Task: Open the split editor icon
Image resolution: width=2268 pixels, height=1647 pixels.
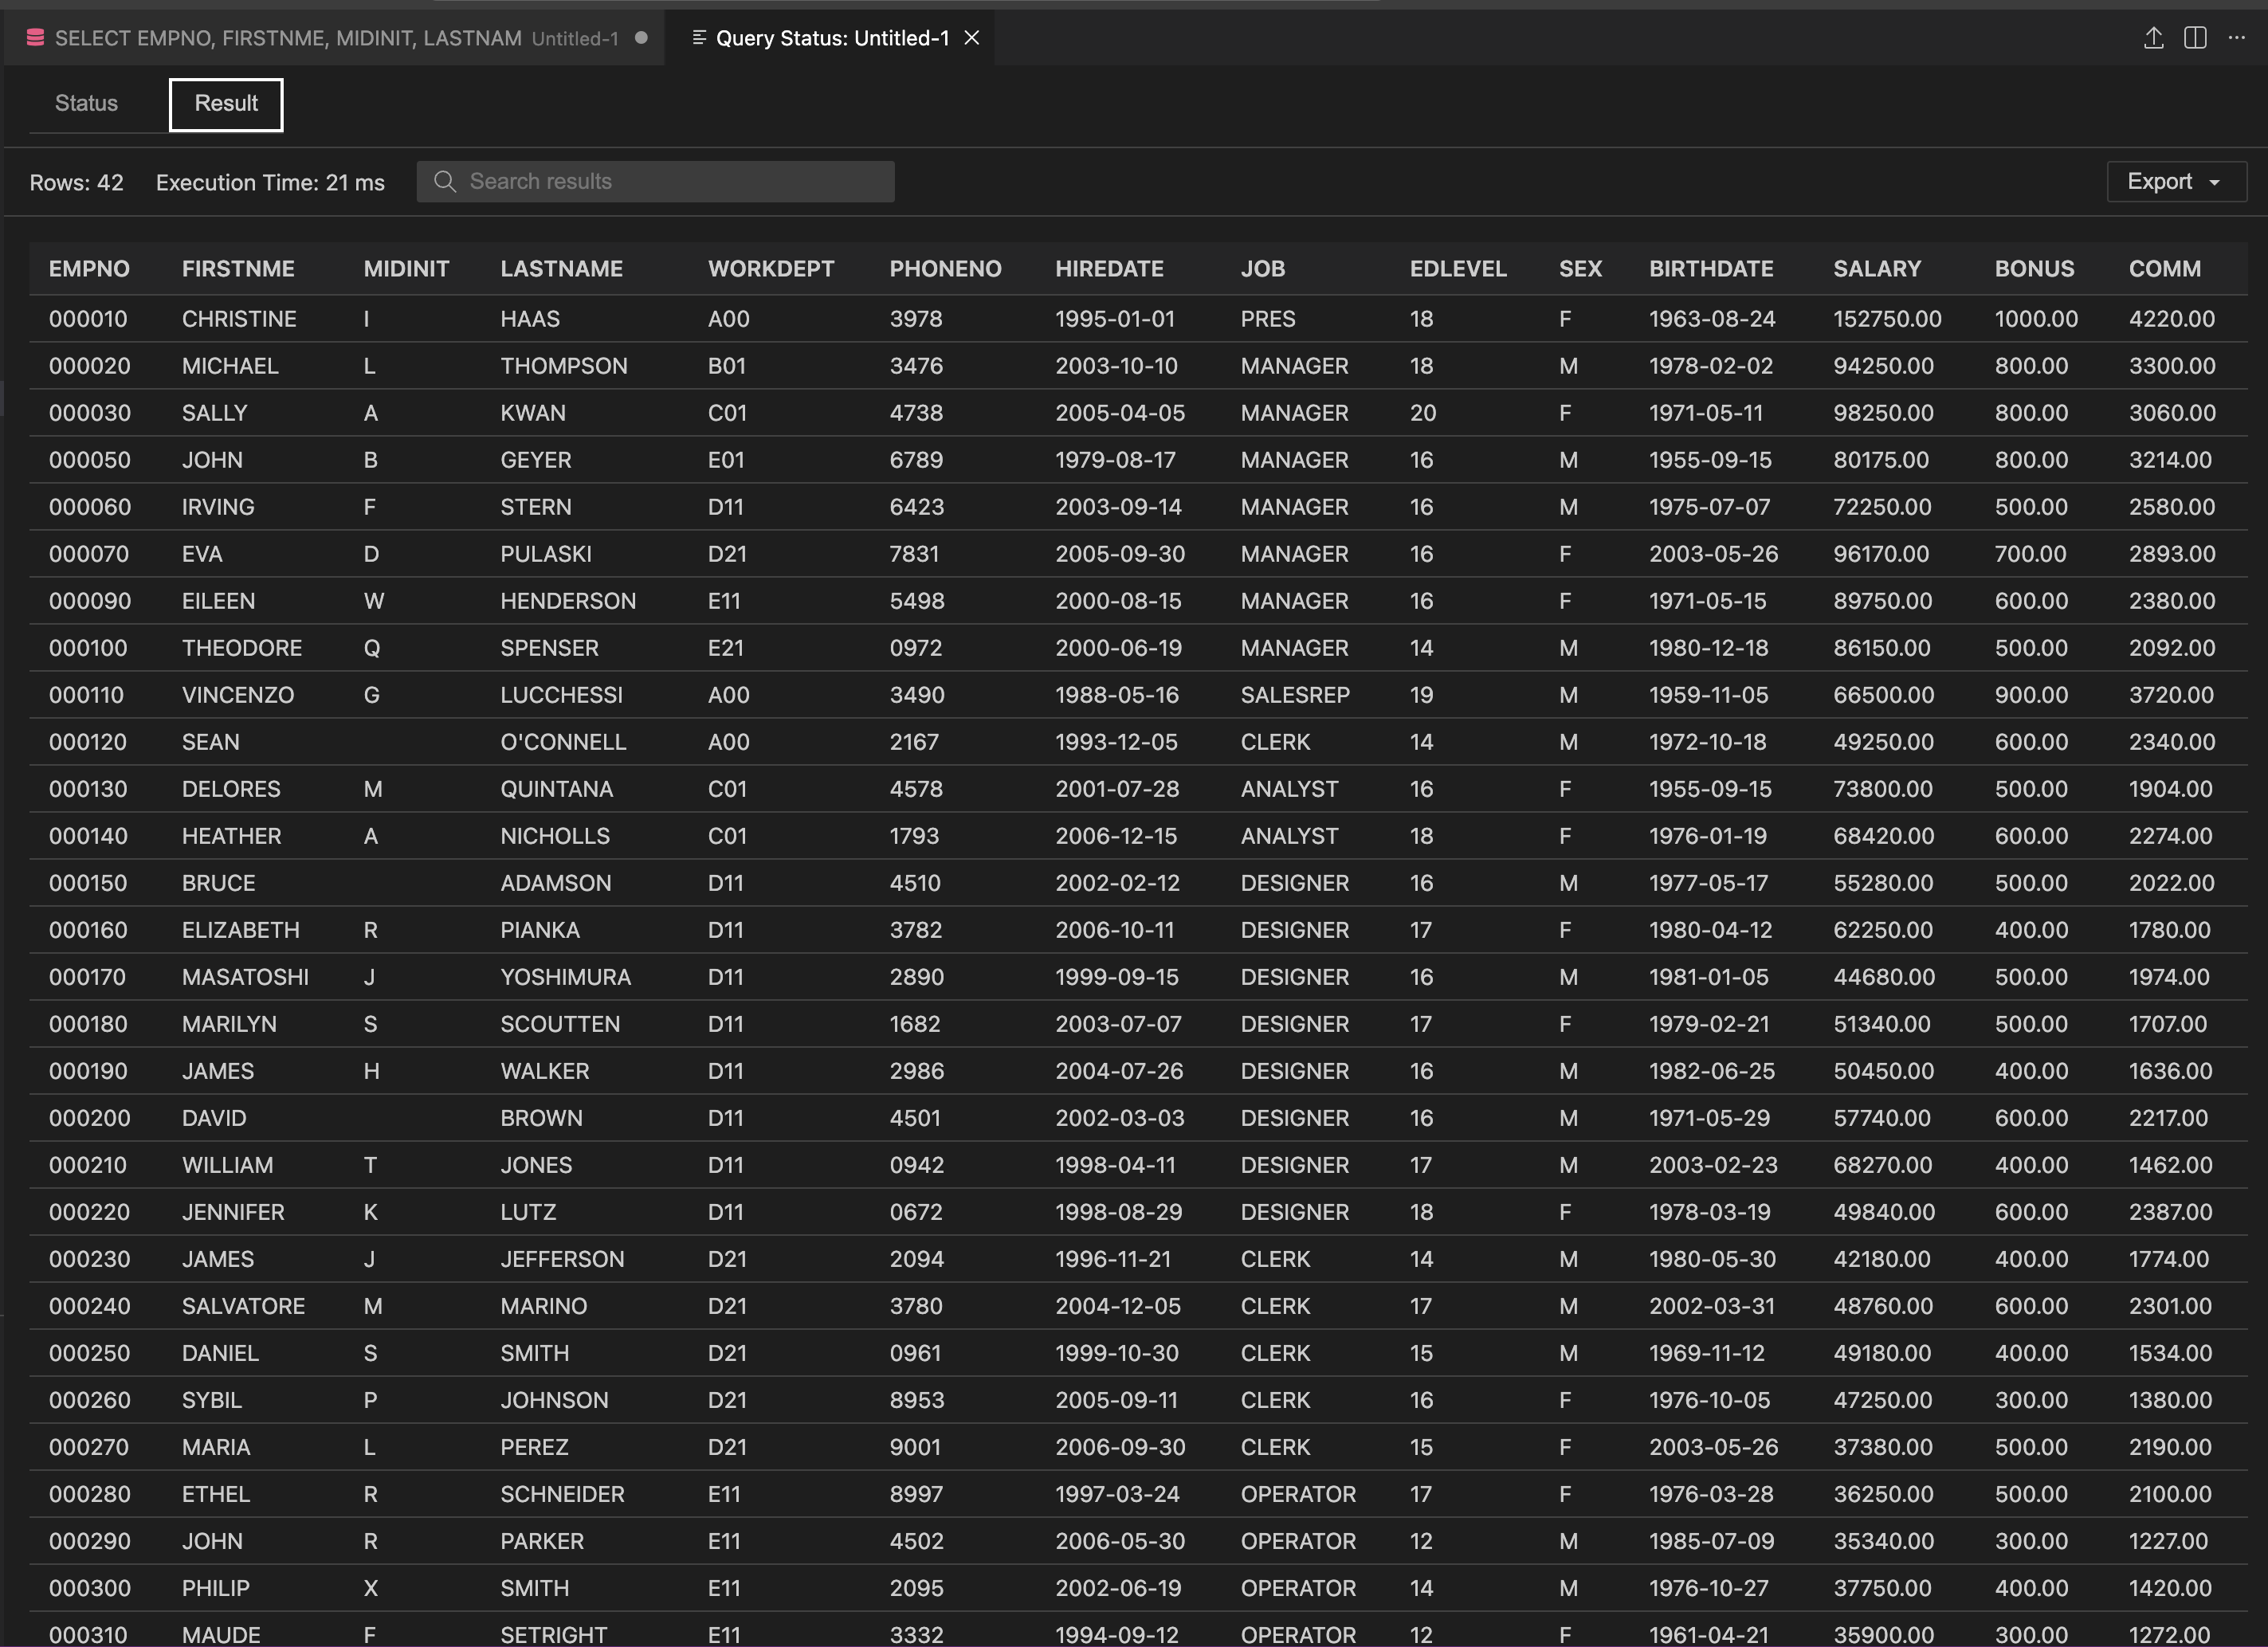Action: [2195, 37]
